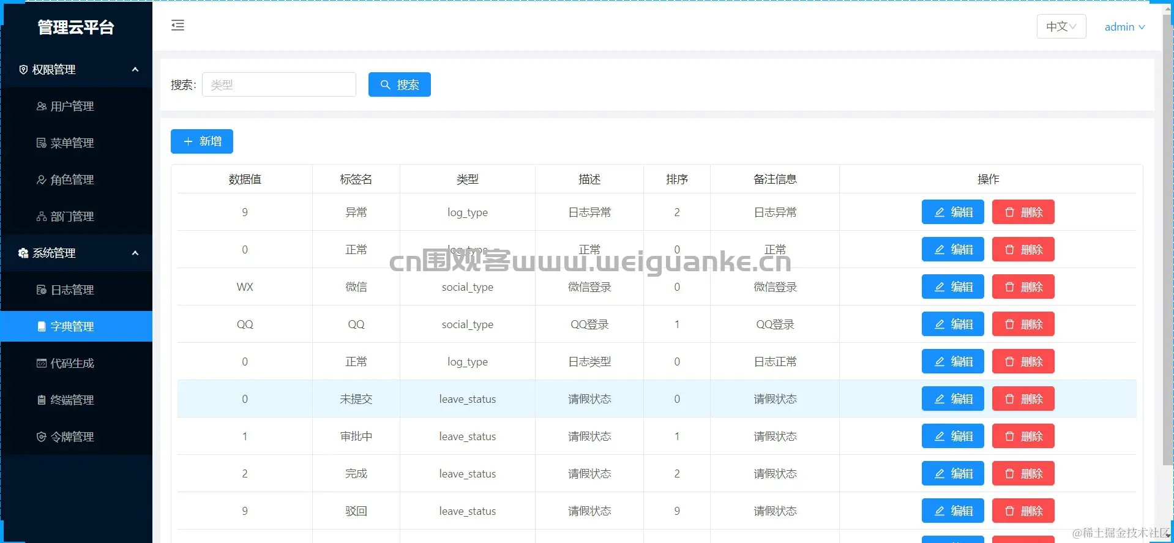The width and height of the screenshot is (1174, 543).
Task: Open 用户管理 menu item
Action: tap(76, 106)
